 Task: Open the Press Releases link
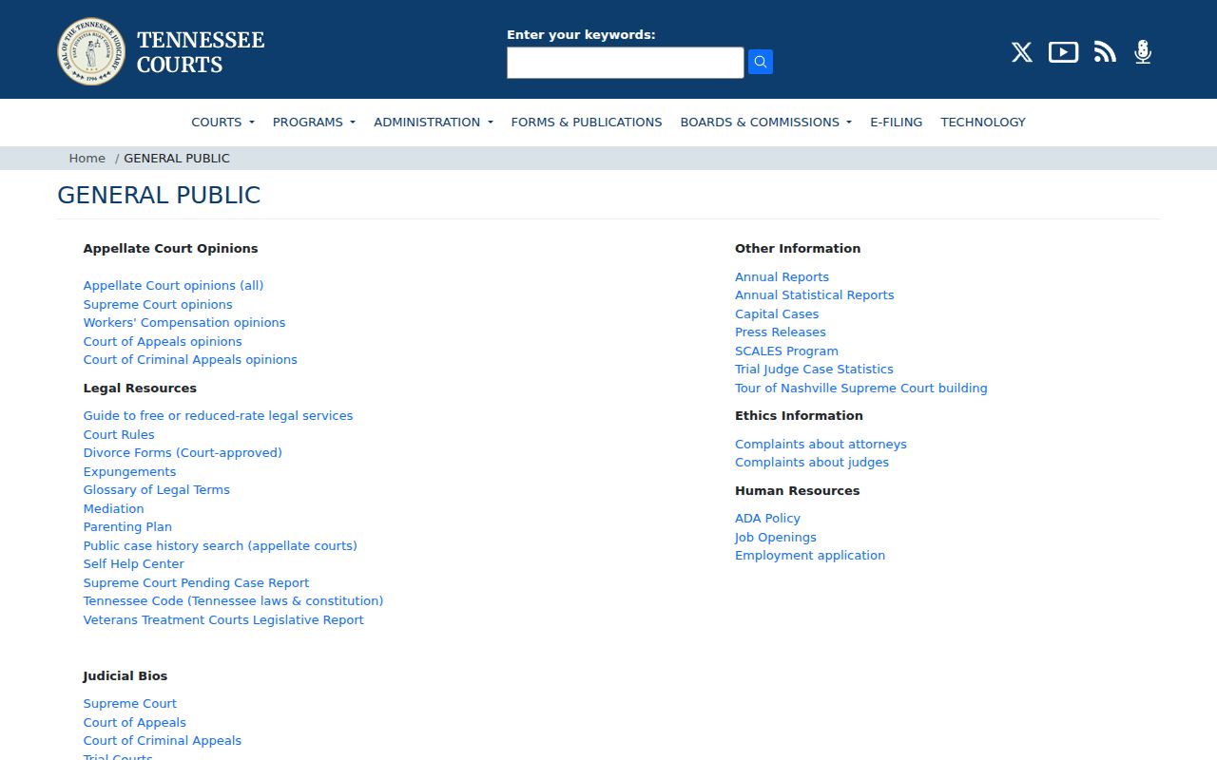781,332
